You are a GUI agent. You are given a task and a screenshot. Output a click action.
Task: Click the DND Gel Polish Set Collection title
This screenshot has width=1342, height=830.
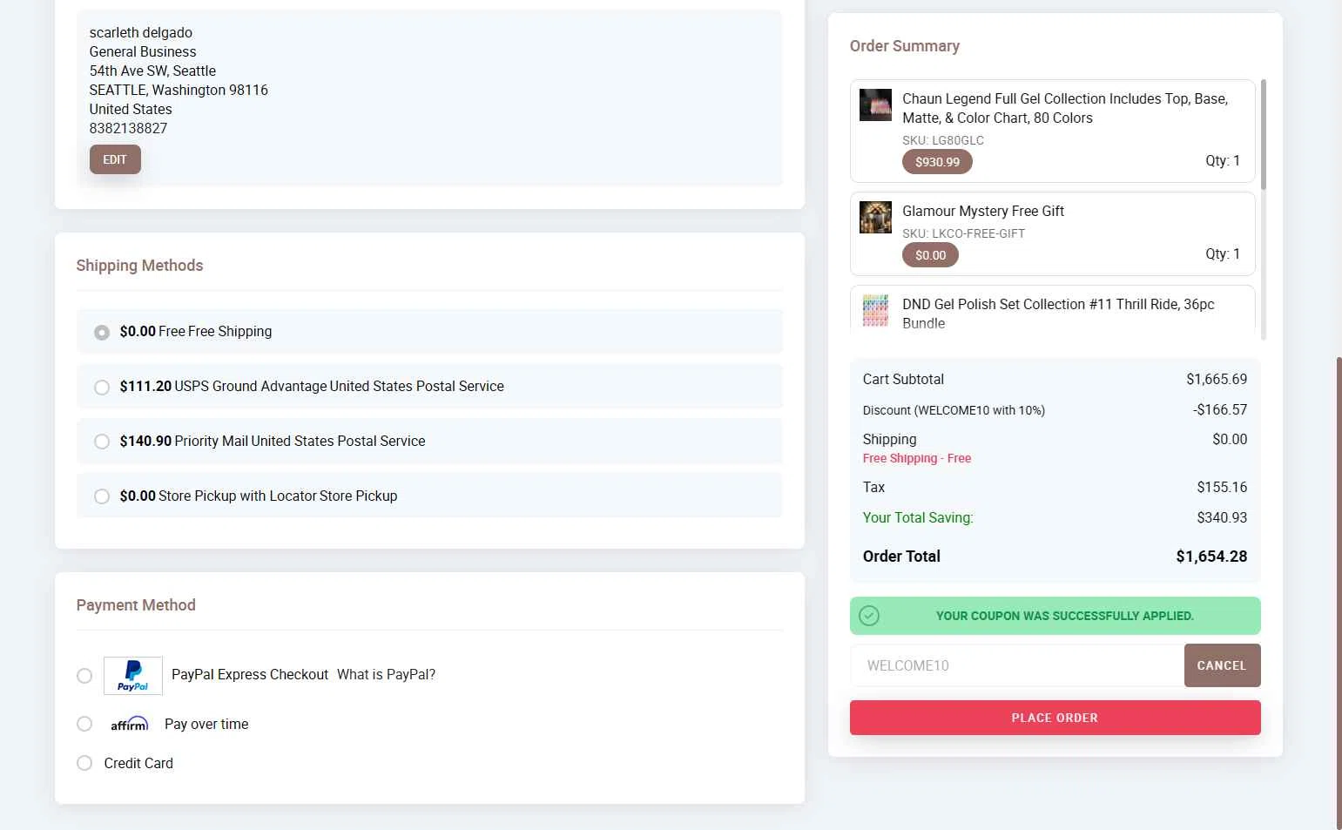click(1058, 314)
